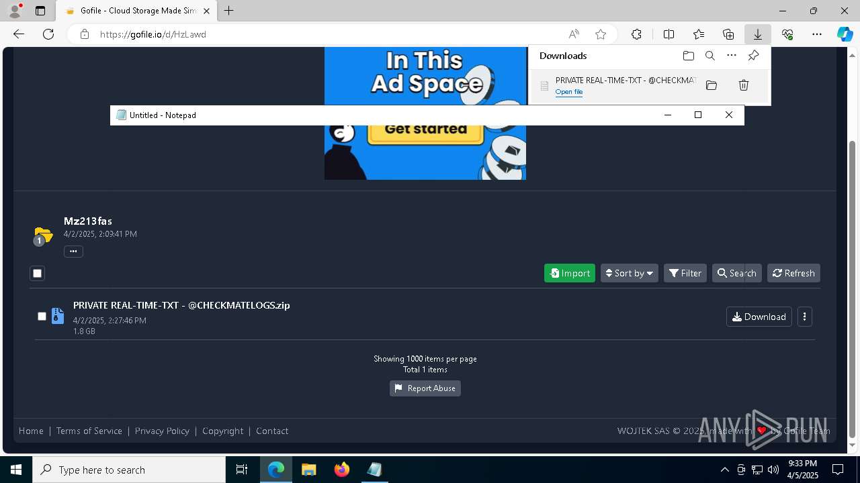Activate Read Aloud icon in address bar
Viewport: 860px width, 483px height.
574,34
